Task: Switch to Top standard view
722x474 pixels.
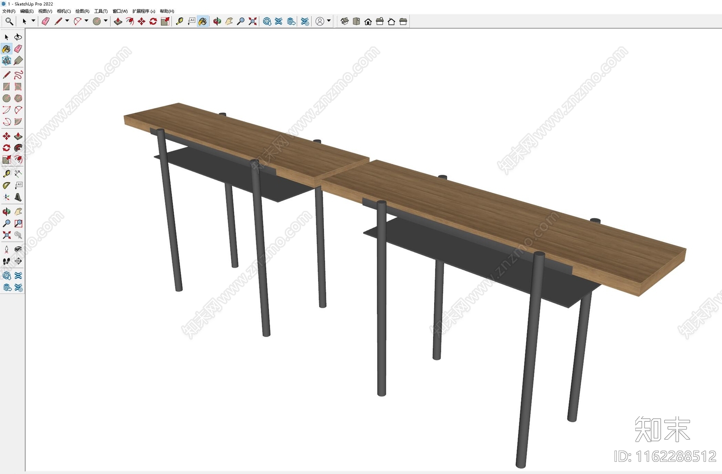Action: [356, 21]
